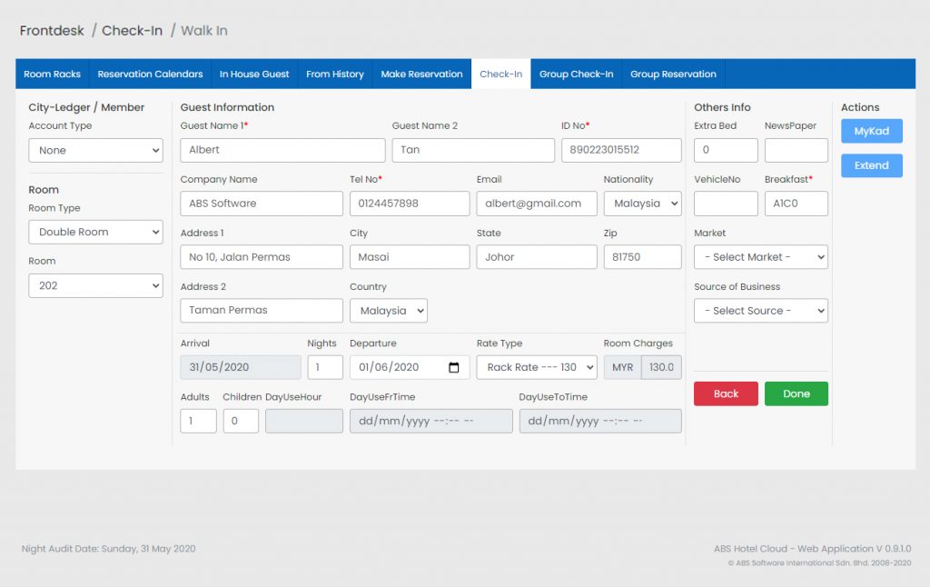The width and height of the screenshot is (930, 587).
Task: Focus the Email input field
Action: [x=536, y=204]
